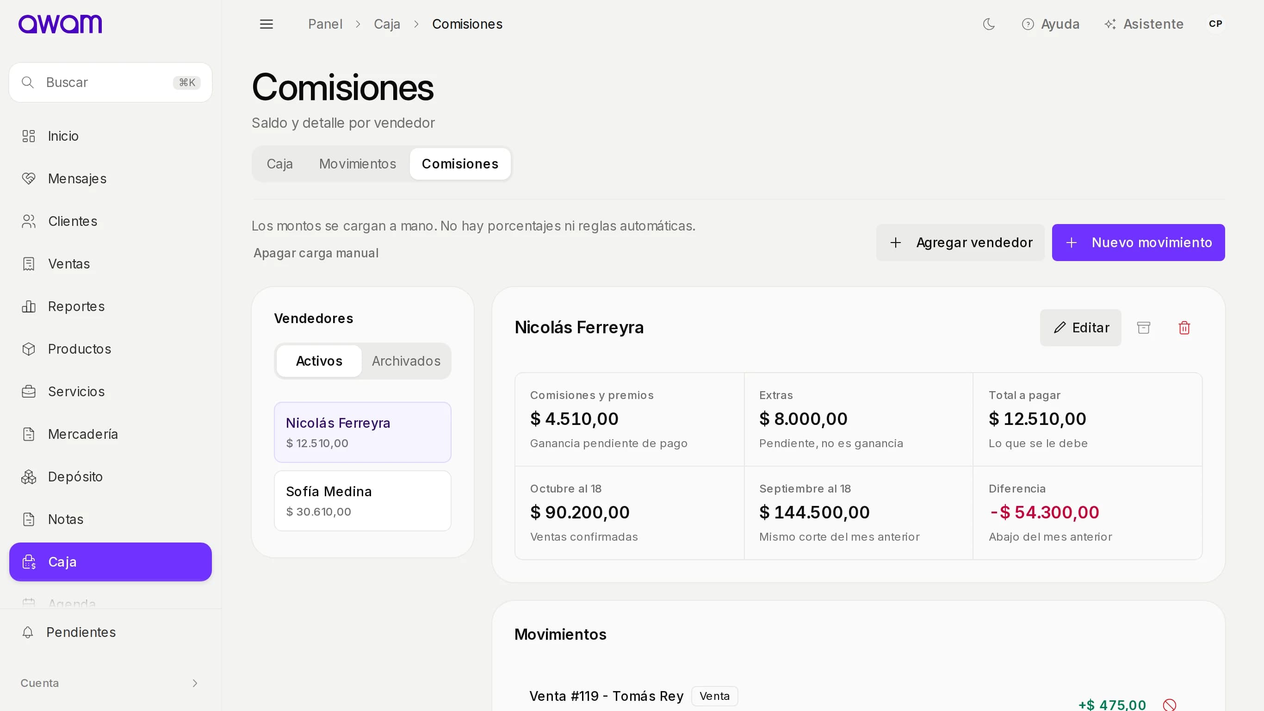1264x711 pixels.
Task: Delete vendor with red trash icon
Action: click(1184, 328)
